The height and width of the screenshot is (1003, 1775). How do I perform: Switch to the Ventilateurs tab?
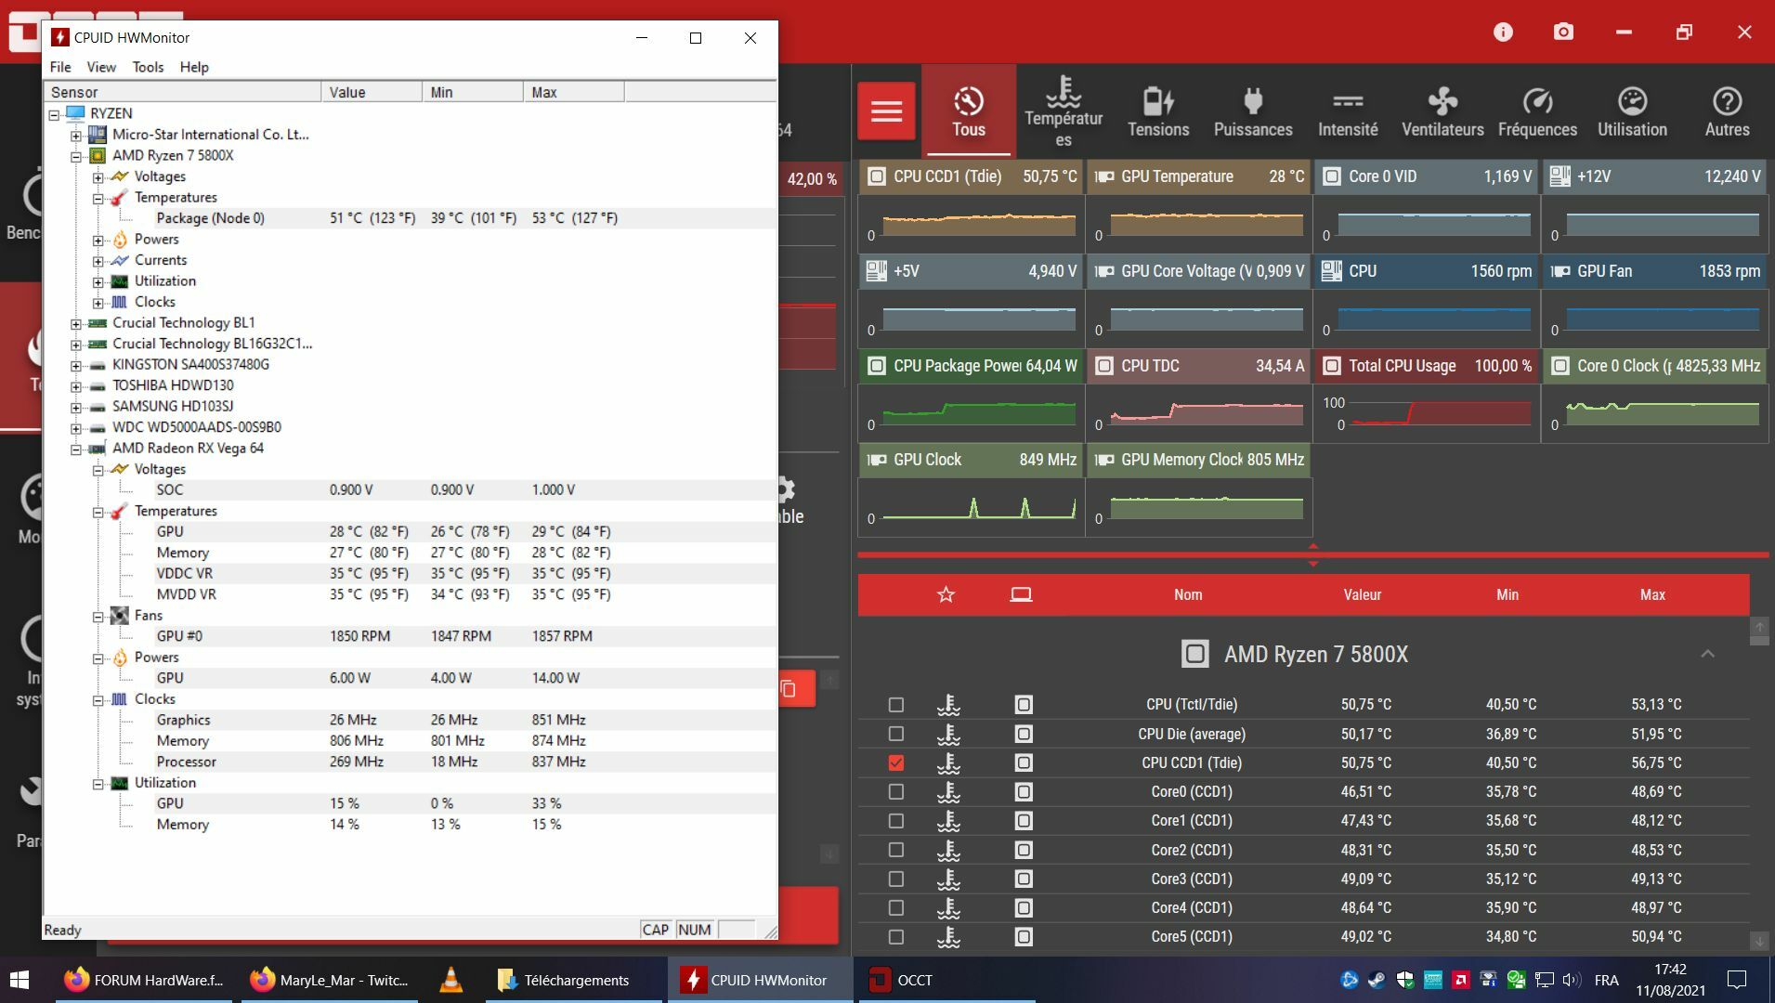pyautogui.click(x=1442, y=111)
